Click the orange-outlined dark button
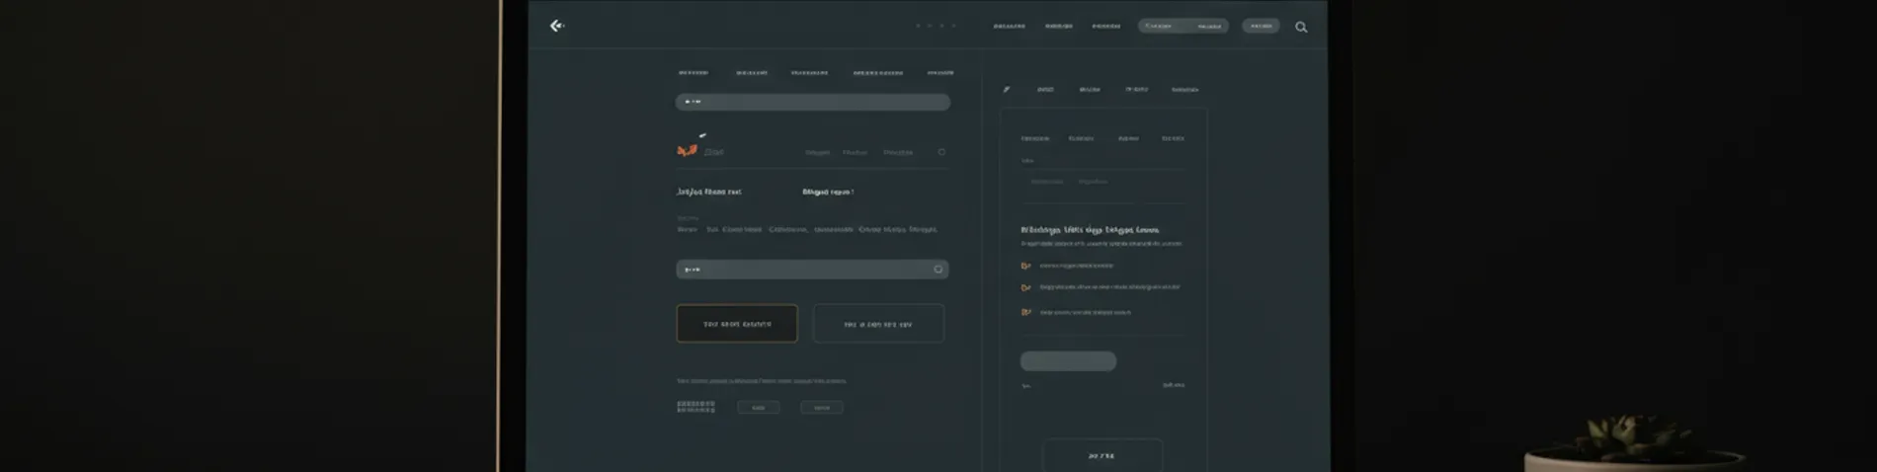The width and height of the screenshot is (1877, 472). click(737, 323)
